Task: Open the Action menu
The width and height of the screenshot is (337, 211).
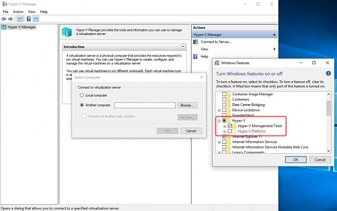Action: pyautogui.click(x=18, y=12)
